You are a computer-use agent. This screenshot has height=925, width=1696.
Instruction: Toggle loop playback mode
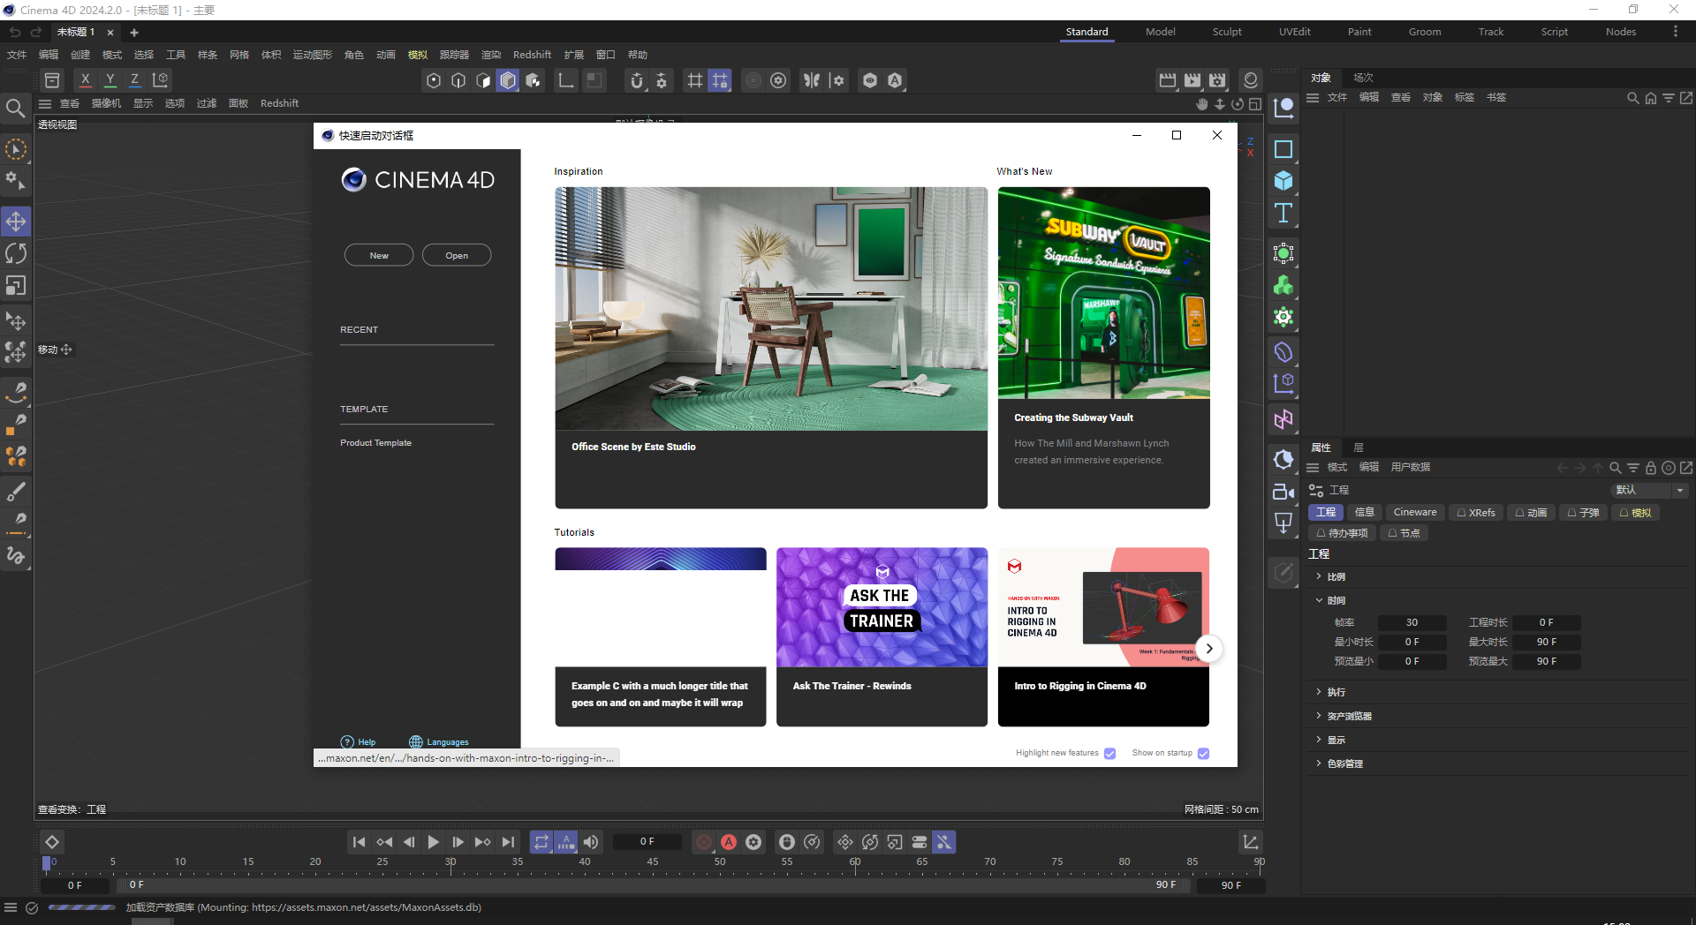(x=541, y=842)
